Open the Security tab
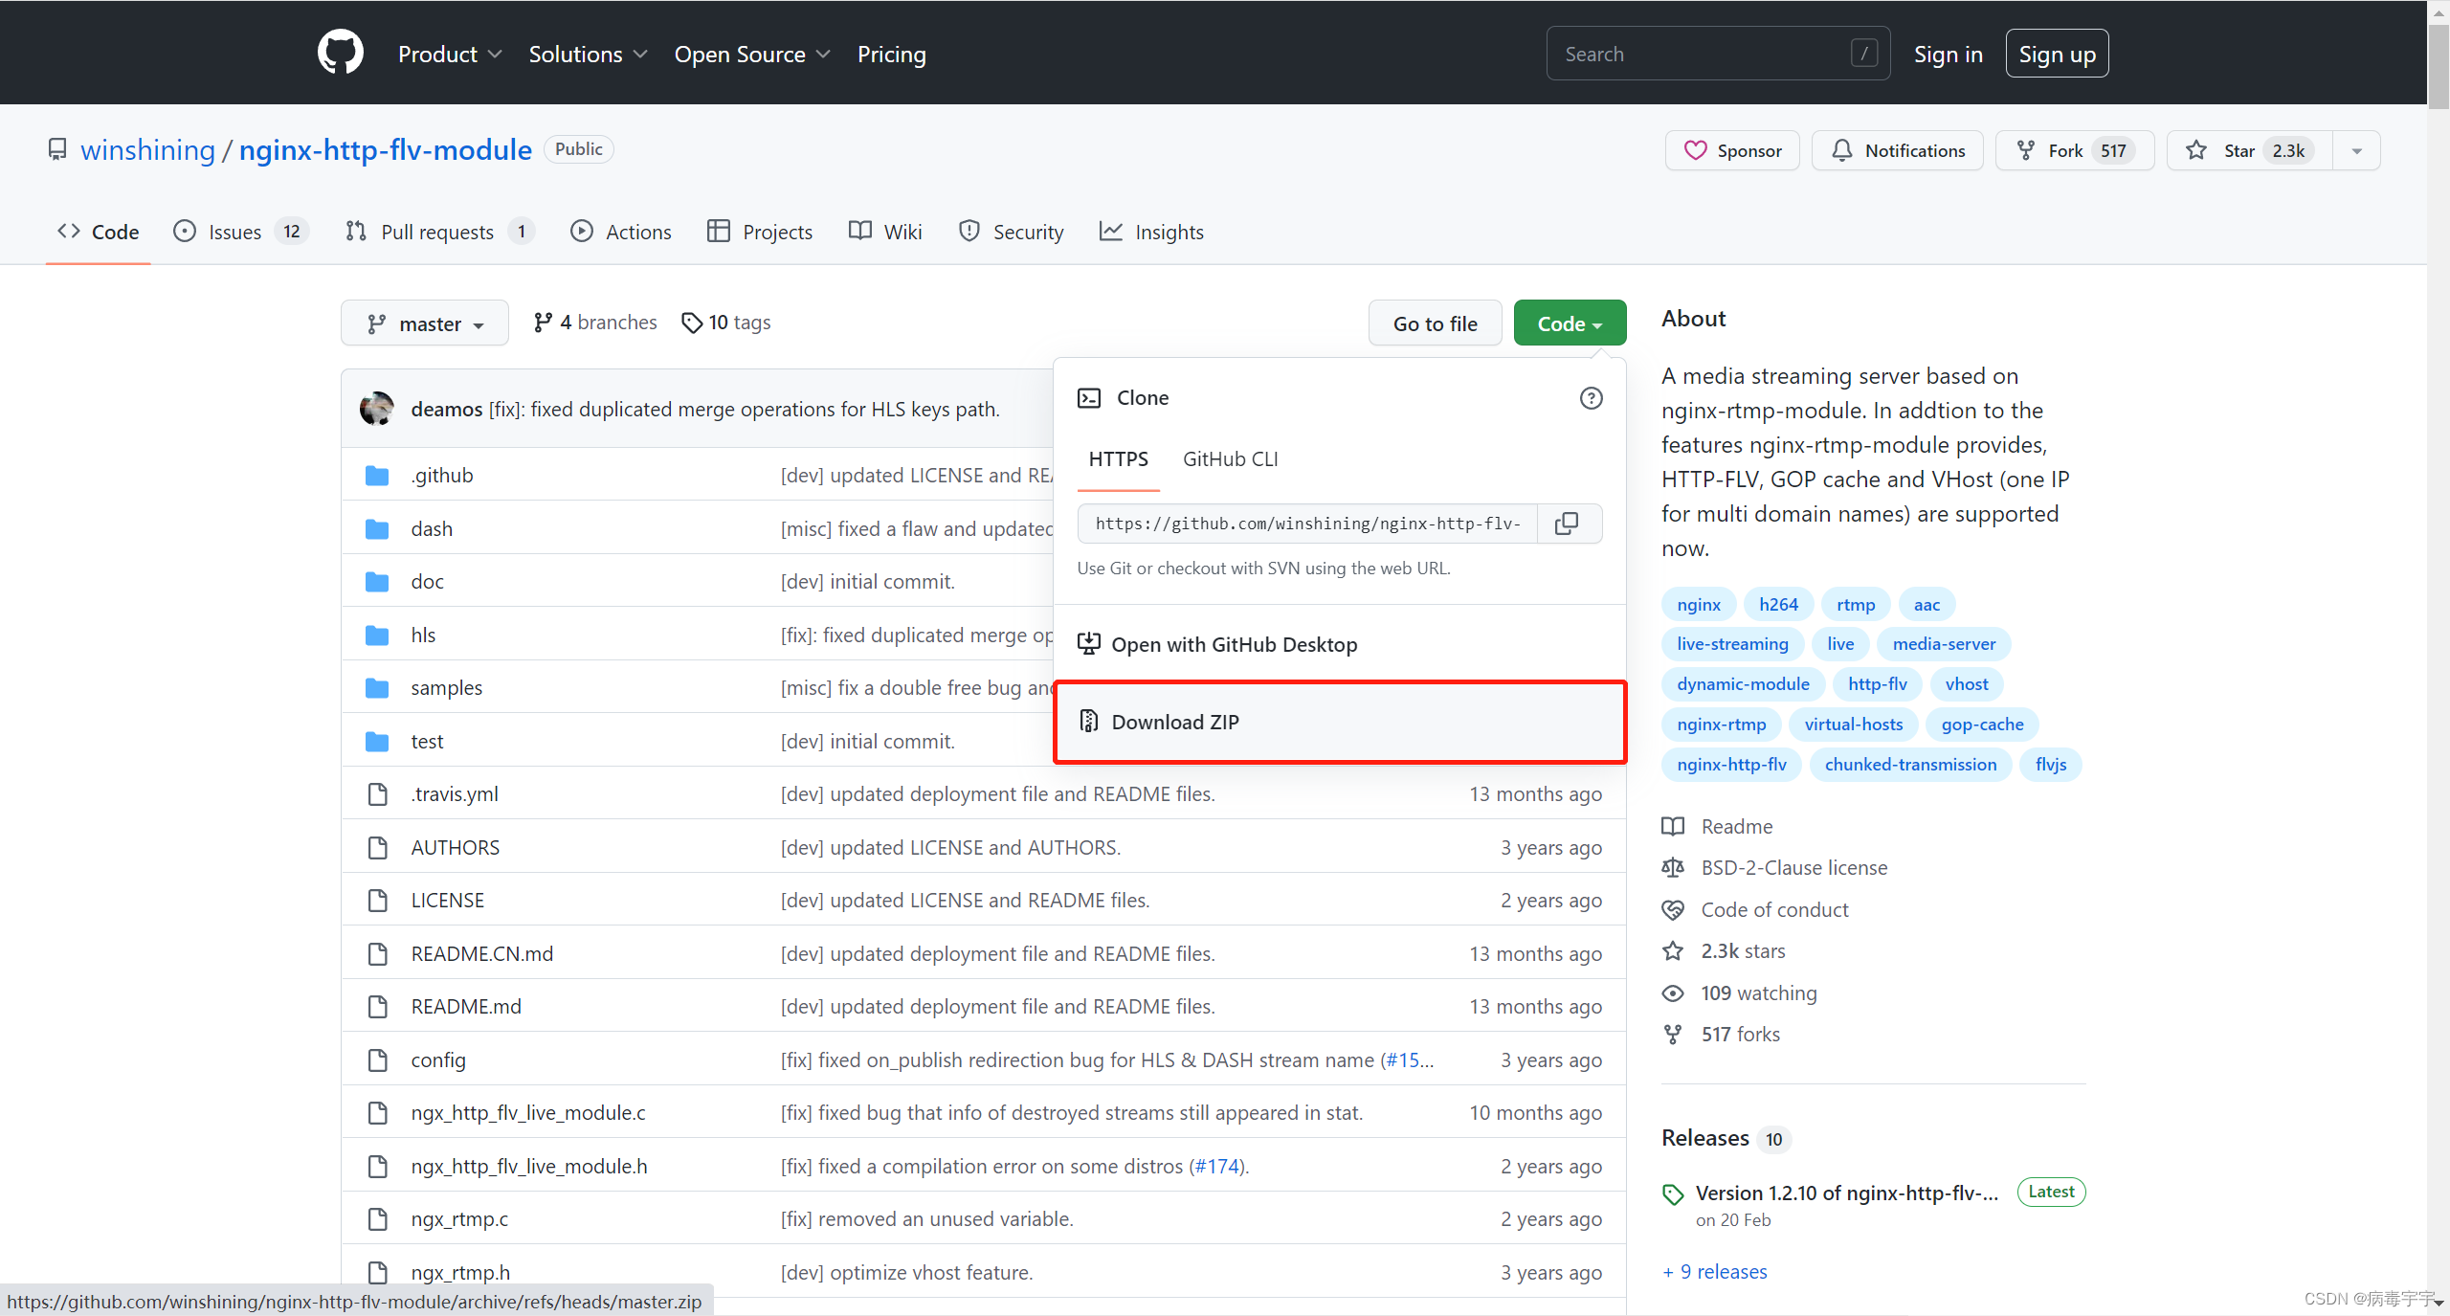2450x1316 pixels. coord(1011,232)
